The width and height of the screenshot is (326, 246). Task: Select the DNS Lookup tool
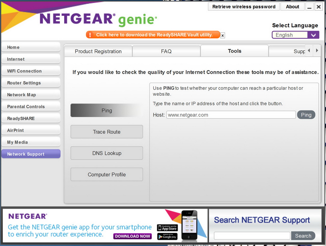point(107,153)
